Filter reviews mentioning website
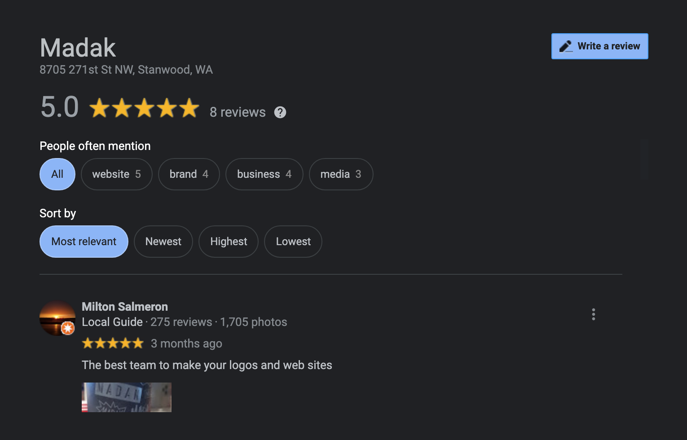Viewport: 687px width, 440px height. [117, 174]
